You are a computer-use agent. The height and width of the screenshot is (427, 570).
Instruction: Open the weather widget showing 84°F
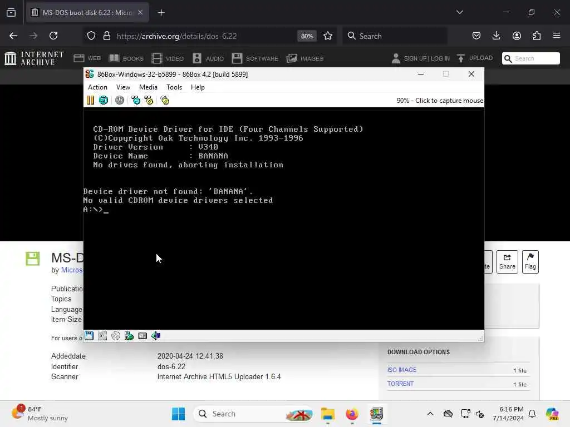pyautogui.click(x=40, y=414)
